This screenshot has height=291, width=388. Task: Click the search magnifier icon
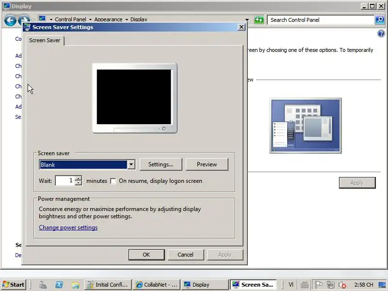(380, 20)
